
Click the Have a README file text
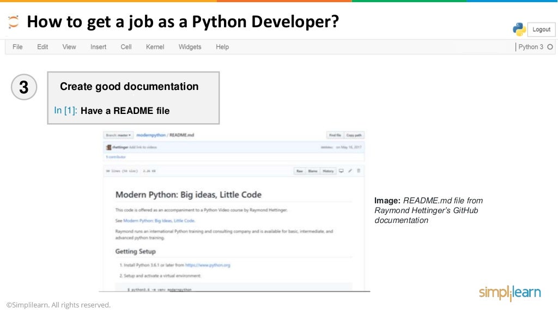pos(125,111)
